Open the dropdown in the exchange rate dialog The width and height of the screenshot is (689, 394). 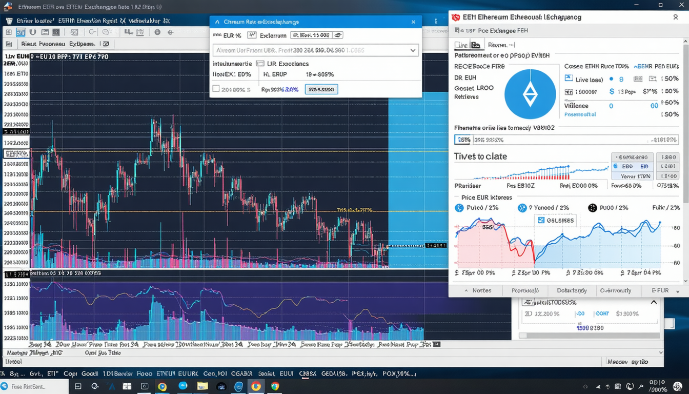(413, 50)
